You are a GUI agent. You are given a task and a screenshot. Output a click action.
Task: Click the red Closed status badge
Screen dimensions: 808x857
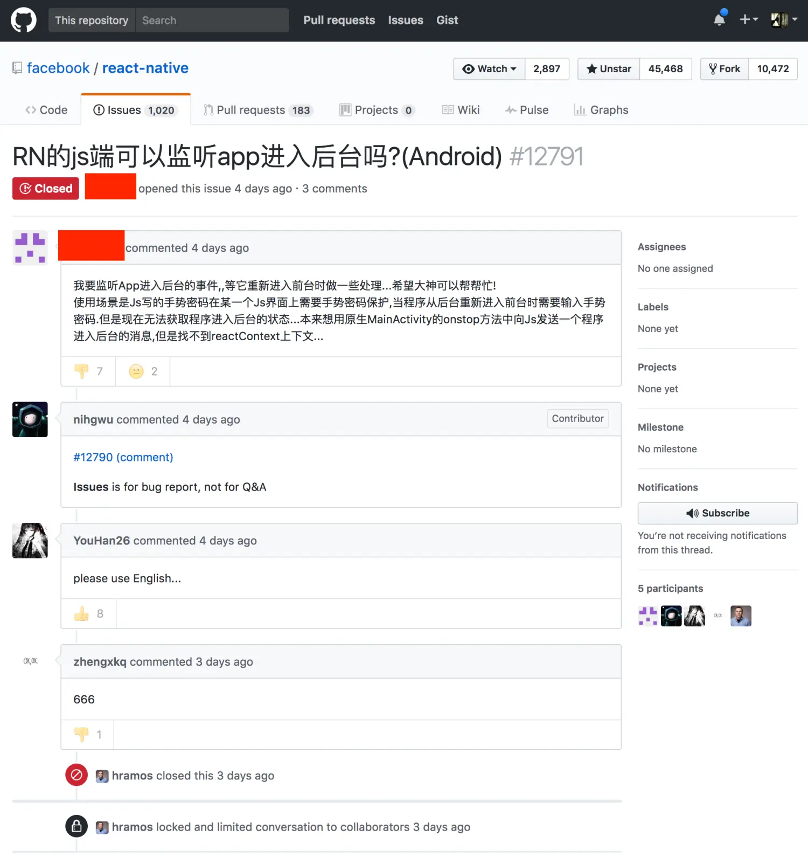[x=46, y=189]
